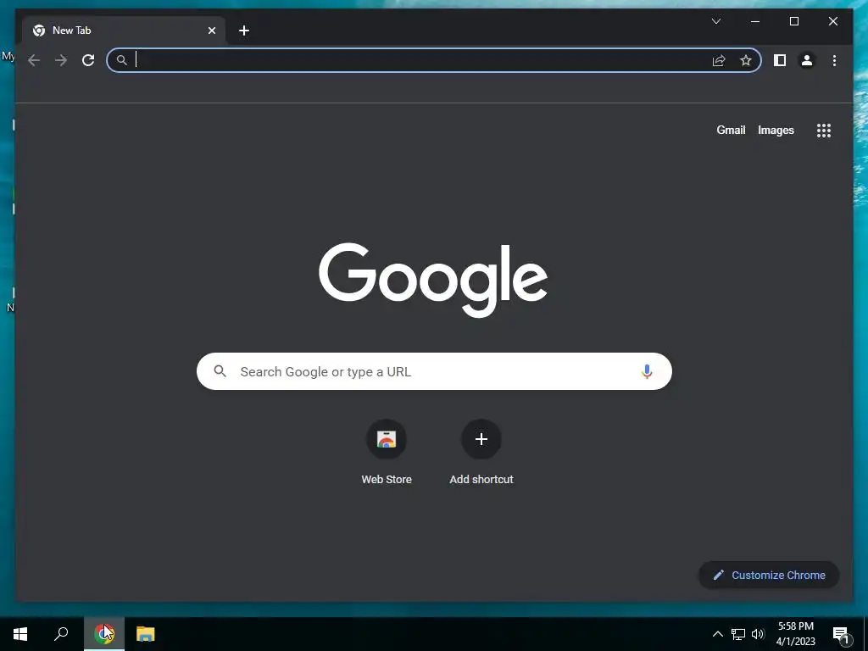Open the notification action center
868x651 pixels.
841,634
